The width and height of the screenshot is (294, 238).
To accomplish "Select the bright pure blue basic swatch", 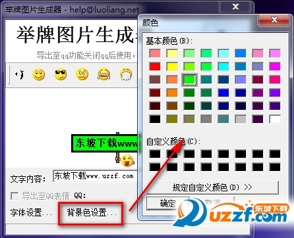I will click(223, 93).
